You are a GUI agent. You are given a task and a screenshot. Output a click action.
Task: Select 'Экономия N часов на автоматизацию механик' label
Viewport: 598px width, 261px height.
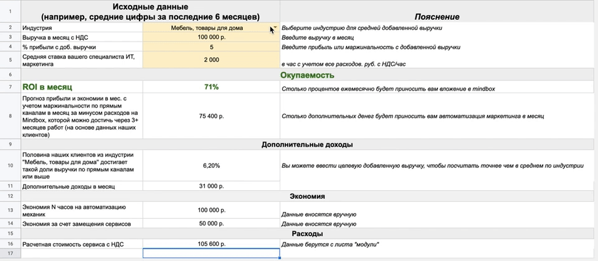(x=82, y=210)
